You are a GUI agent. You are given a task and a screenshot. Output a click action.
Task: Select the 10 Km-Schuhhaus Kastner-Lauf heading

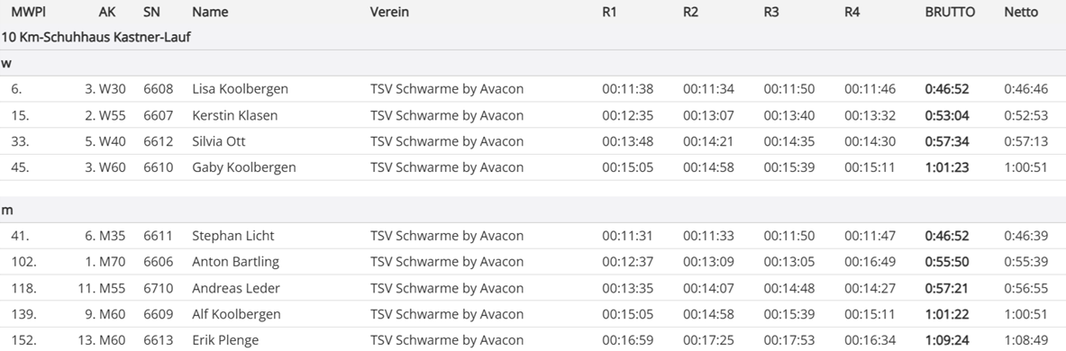96,37
